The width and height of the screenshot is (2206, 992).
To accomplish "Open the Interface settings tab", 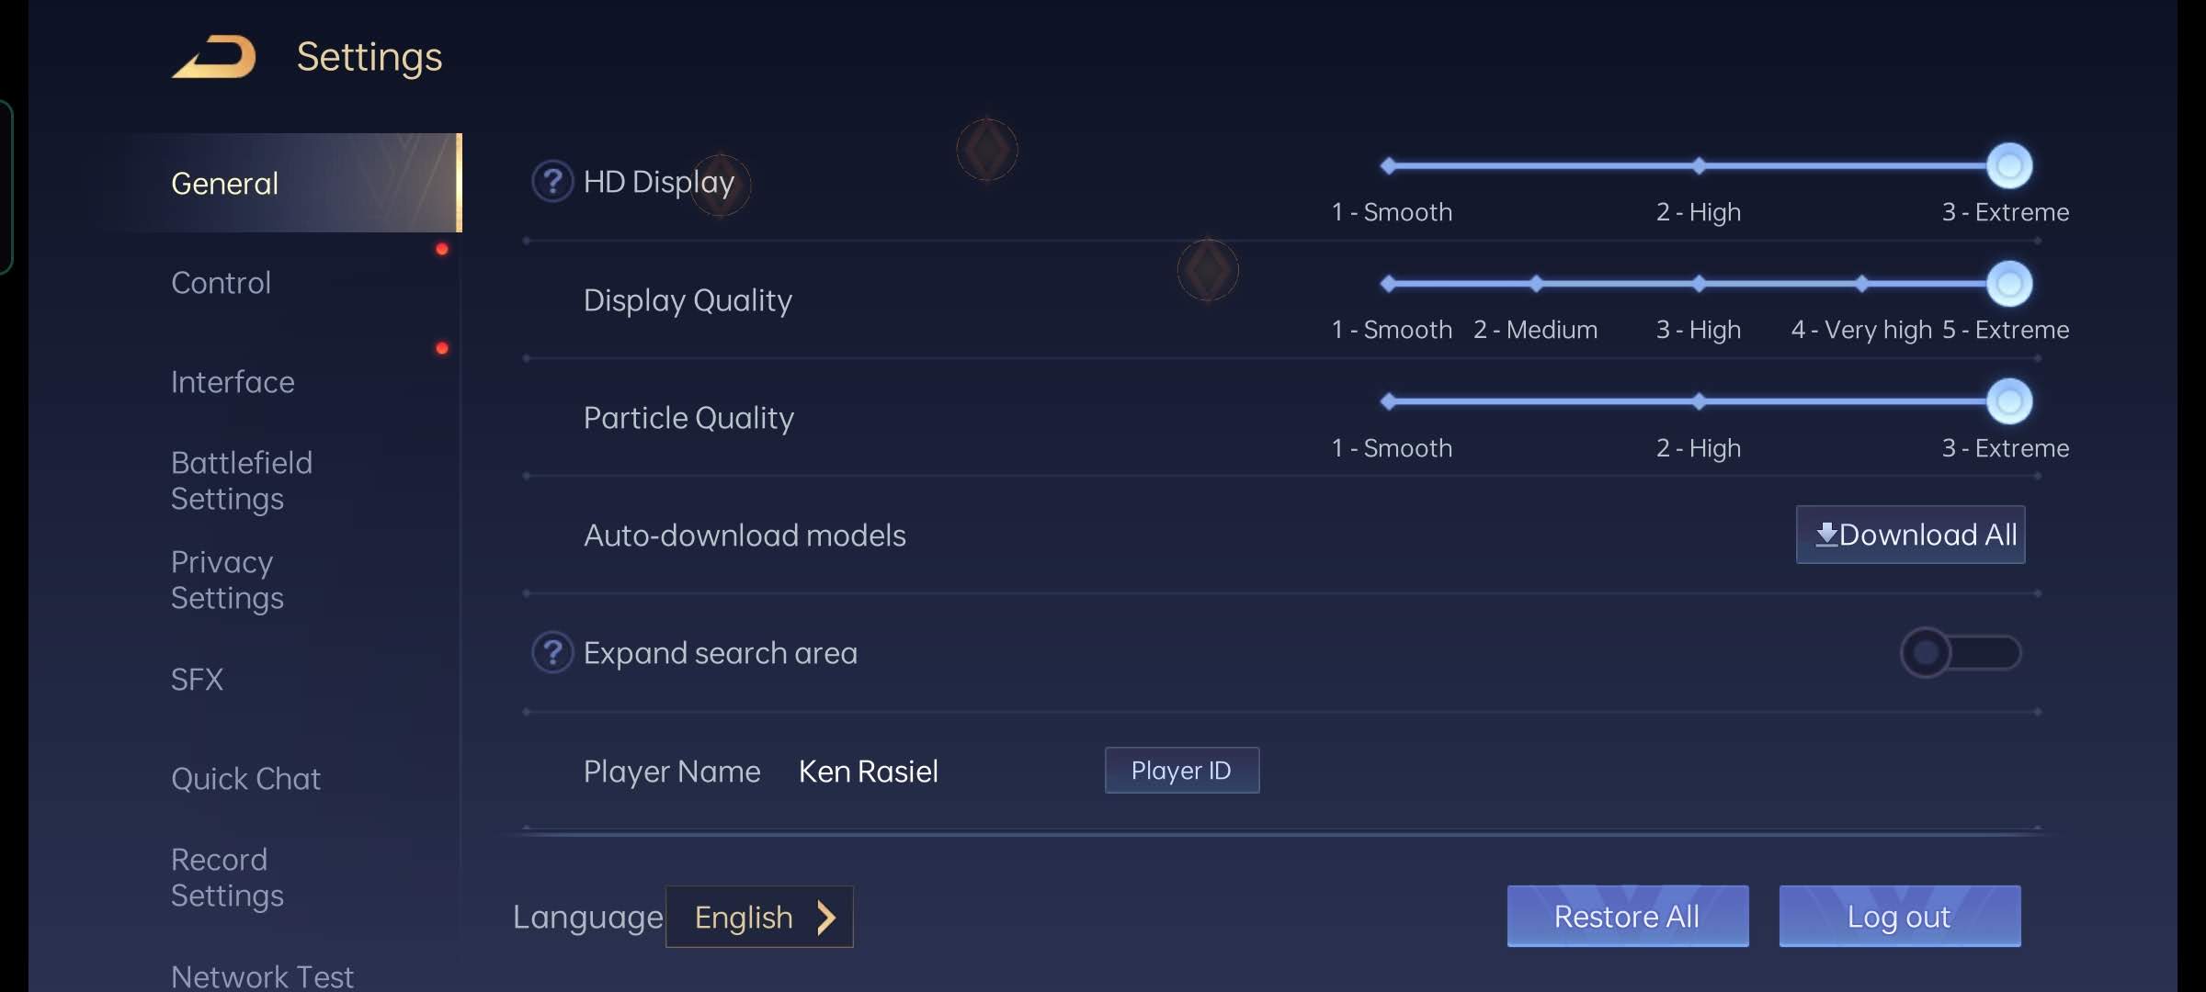I will point(233,382).
